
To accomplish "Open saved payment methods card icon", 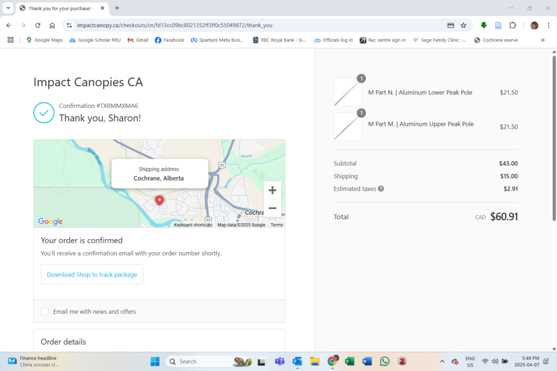I will (450, 25).
